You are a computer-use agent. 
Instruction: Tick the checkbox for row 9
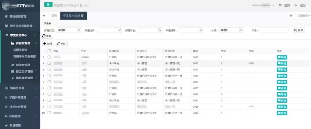[49, 106]
